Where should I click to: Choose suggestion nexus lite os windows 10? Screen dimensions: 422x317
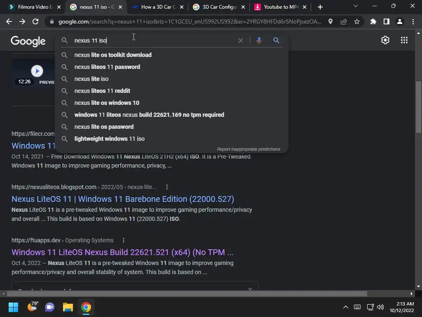pos(172,103)
